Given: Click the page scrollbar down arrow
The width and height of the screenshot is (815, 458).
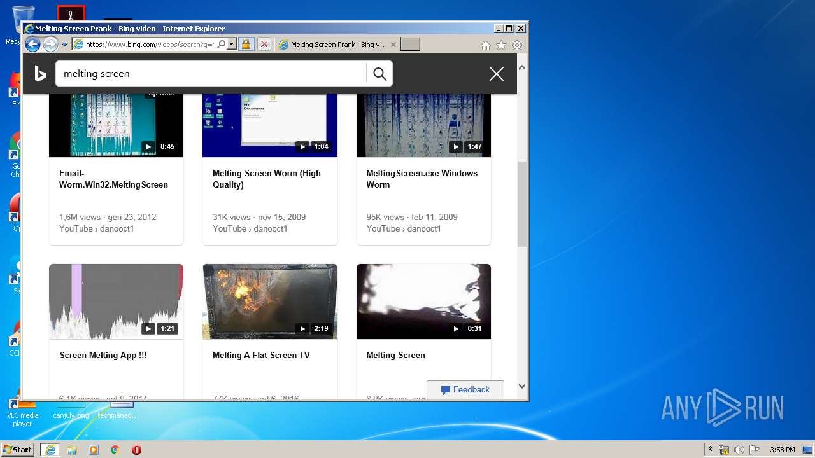Looking at the screenshot, I should [x=522, y=386].
